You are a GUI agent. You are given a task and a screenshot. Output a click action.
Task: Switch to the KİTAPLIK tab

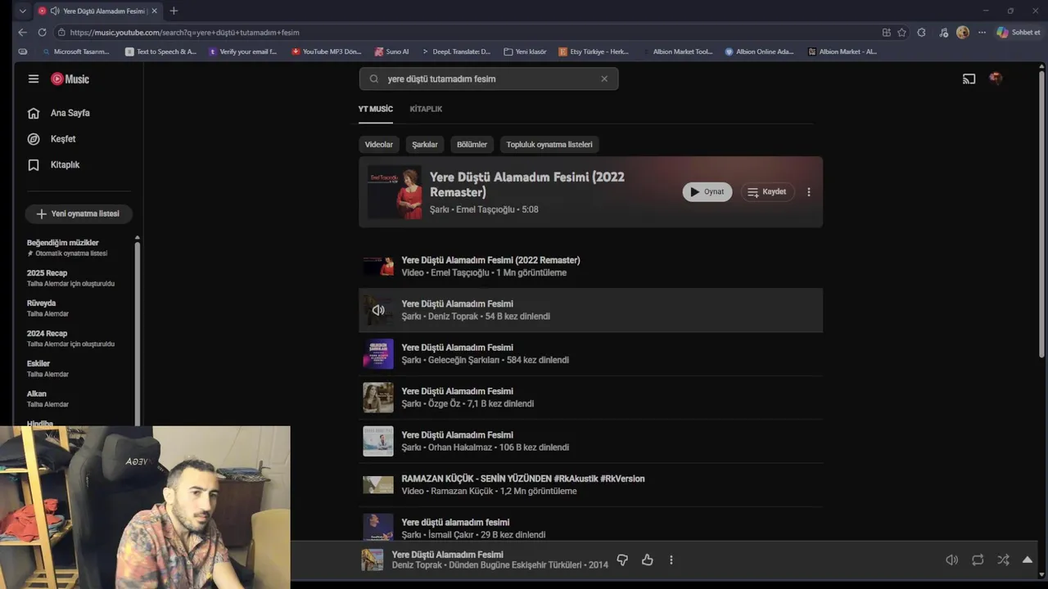[x=426, y=109]
